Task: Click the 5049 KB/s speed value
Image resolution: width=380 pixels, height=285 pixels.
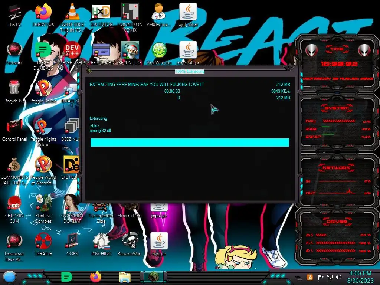Action: [x=281, y=91]
